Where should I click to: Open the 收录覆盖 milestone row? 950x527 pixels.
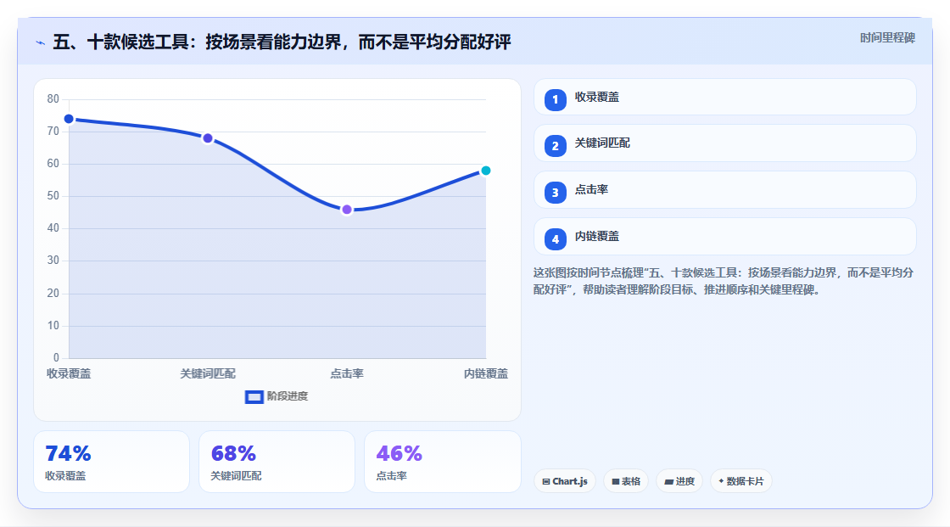tap(724, 97)
